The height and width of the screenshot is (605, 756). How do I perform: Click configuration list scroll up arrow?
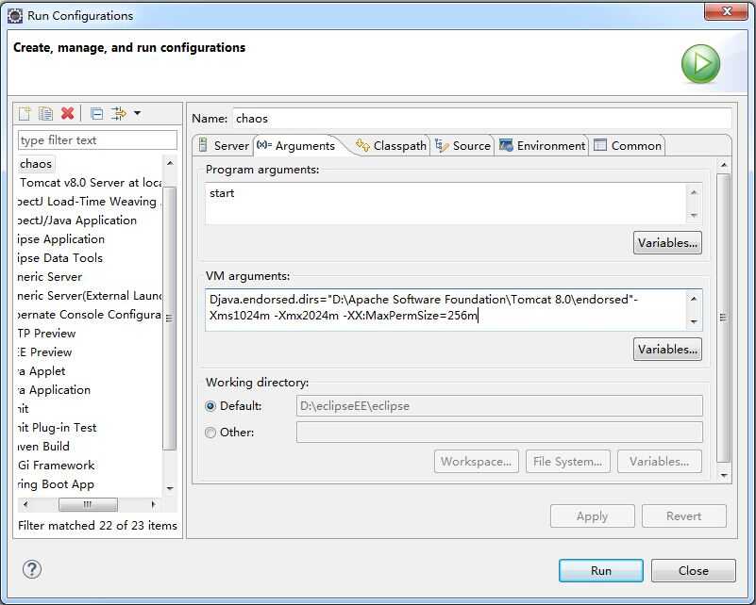(x=170, y=164)
